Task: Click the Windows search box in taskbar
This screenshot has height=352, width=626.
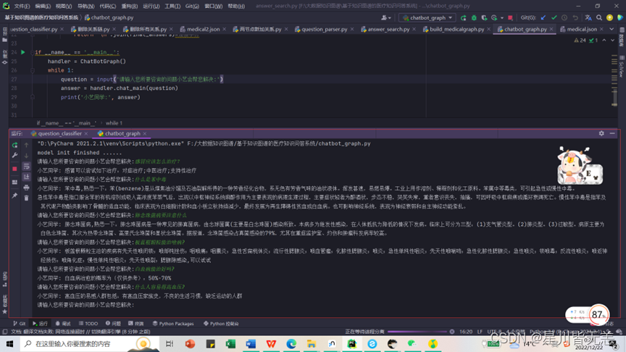Action: pyautogui.click(x=90, y=343)
